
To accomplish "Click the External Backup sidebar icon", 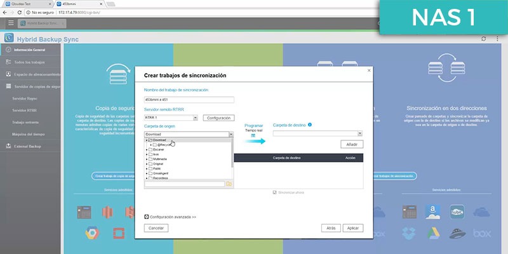I will 8,146.
